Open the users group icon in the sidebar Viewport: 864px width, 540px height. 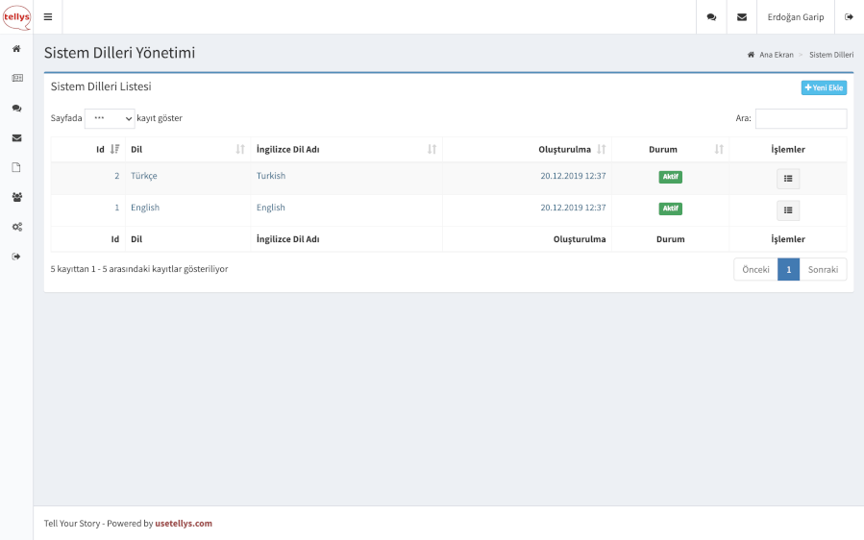point(16,197)
